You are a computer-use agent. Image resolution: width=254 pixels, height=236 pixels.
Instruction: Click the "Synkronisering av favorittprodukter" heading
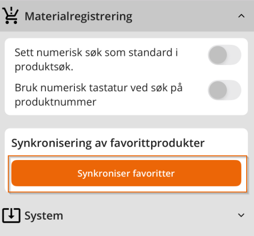[108, 143]
